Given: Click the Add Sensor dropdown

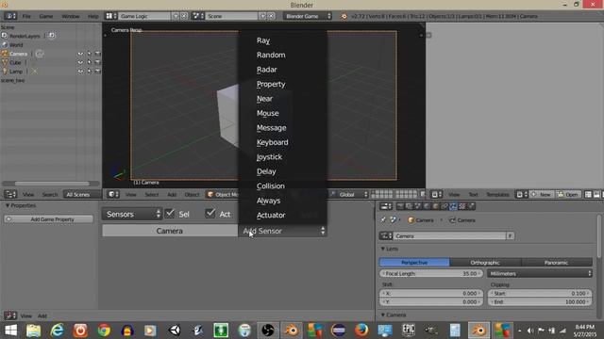Looking at the screenshot, I should tap(283, 231).
